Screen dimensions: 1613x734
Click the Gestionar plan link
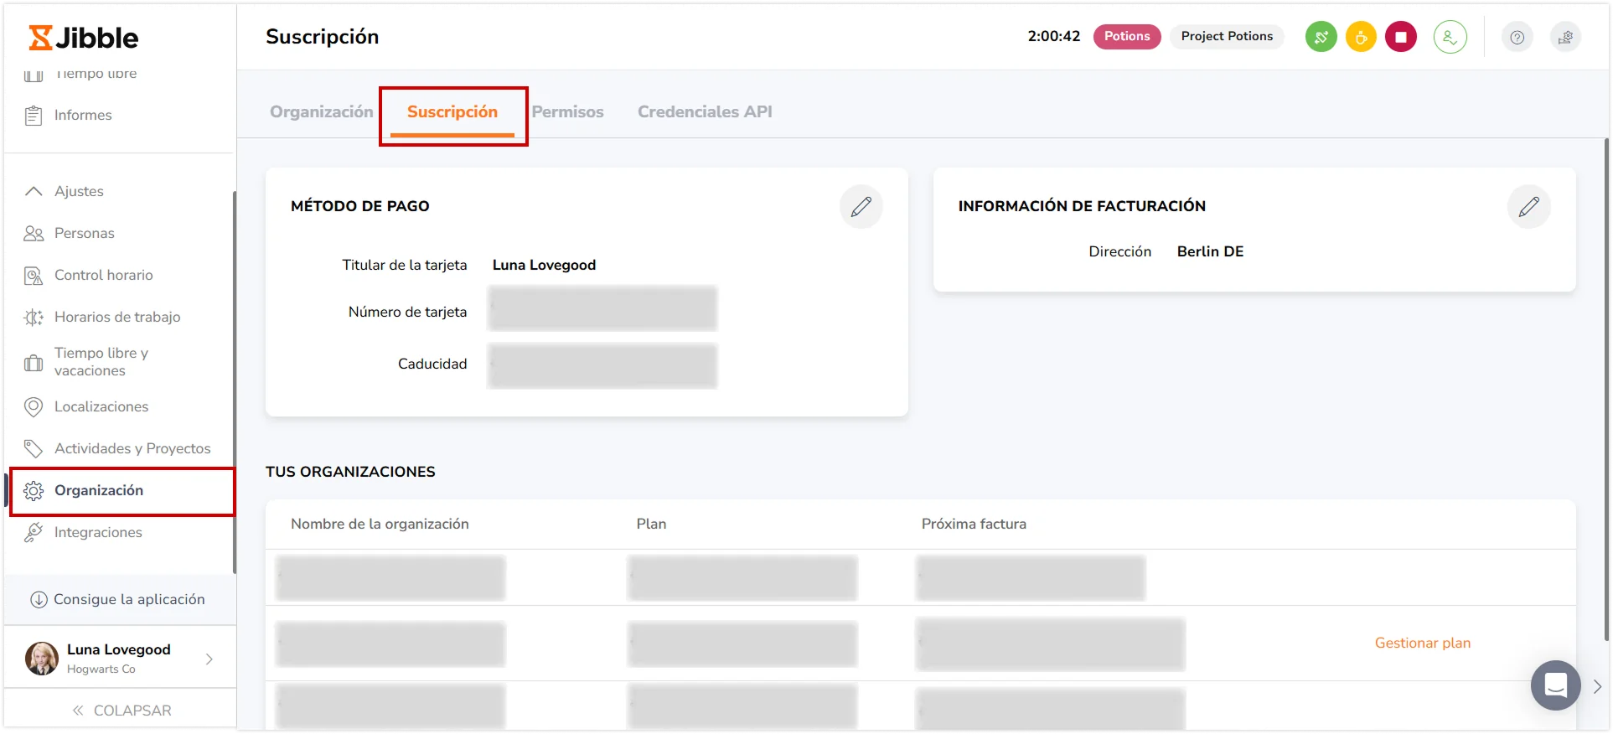[x=1423, y=643]
